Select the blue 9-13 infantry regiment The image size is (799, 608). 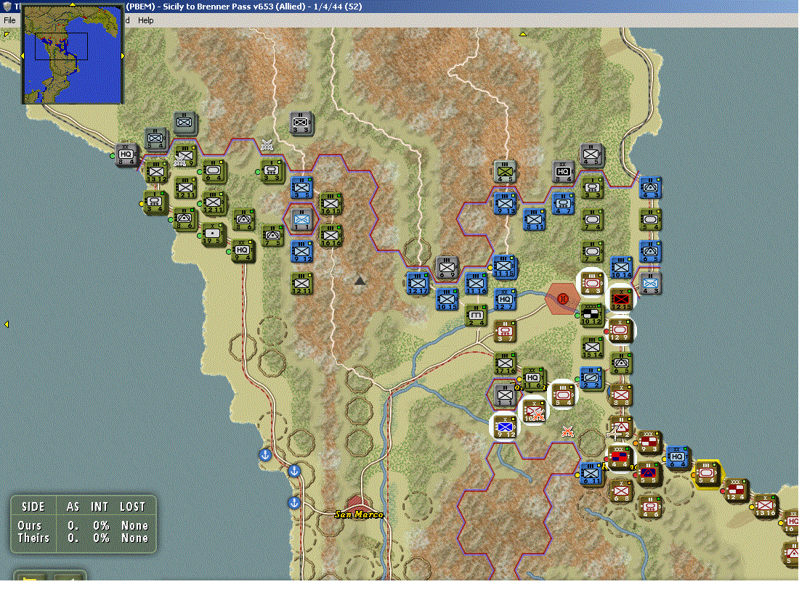pos(505,204)
